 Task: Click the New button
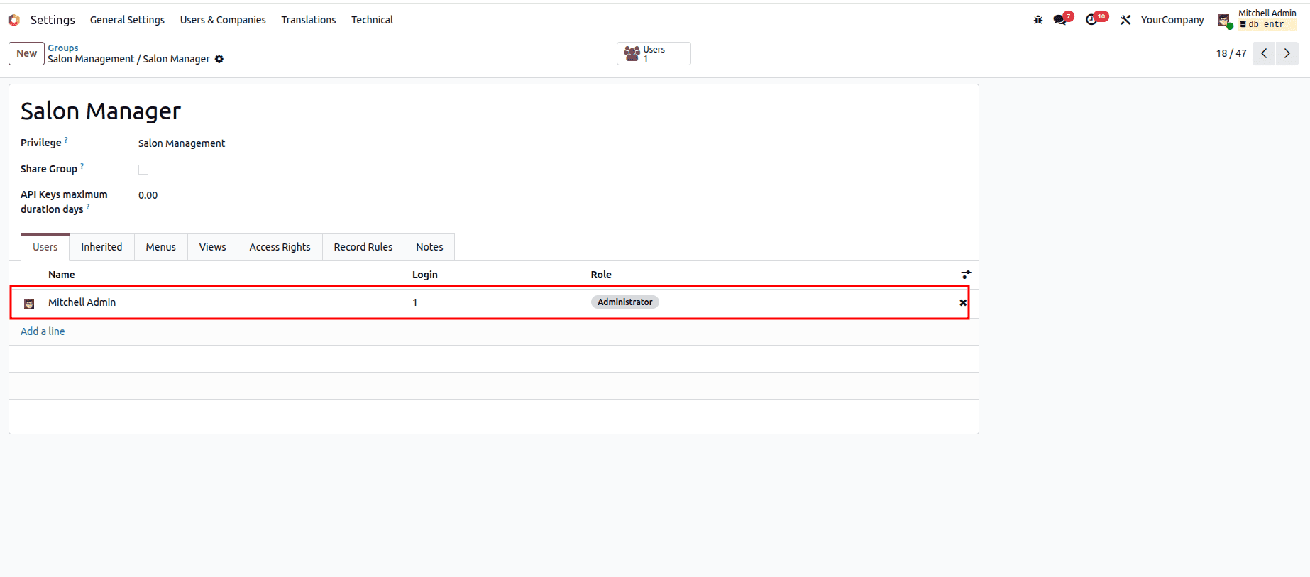coord(26,53)
